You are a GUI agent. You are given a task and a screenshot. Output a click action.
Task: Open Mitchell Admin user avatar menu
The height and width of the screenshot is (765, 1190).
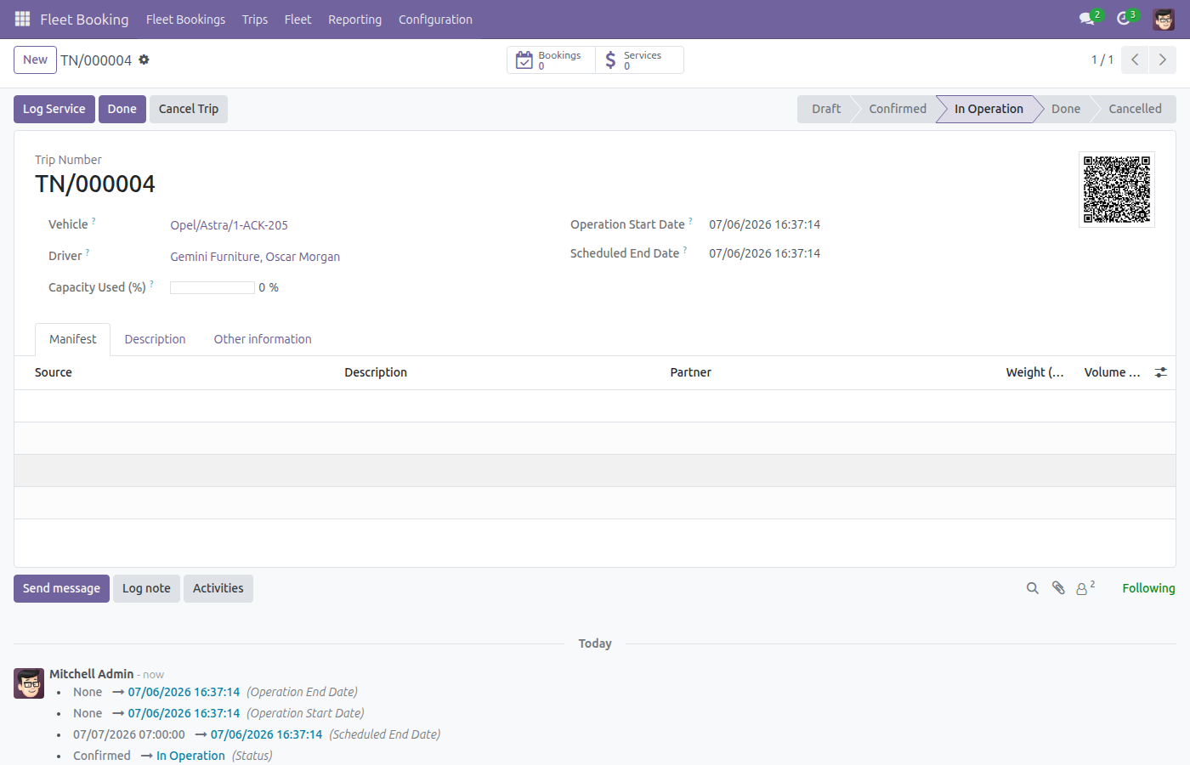click(x=1164, y=19)
